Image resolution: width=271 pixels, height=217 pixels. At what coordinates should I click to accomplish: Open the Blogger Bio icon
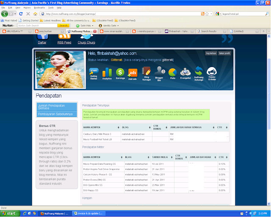[x=159, y=74]
